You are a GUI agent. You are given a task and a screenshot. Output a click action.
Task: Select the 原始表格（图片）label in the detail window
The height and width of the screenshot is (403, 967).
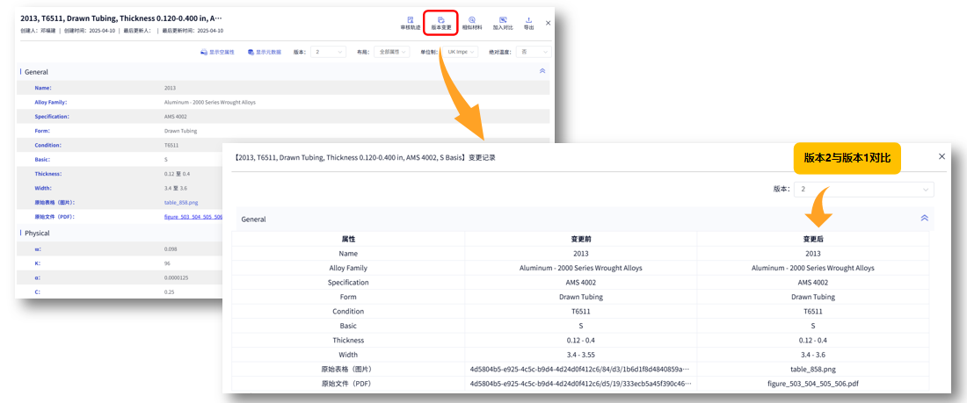tap(55, 202)
